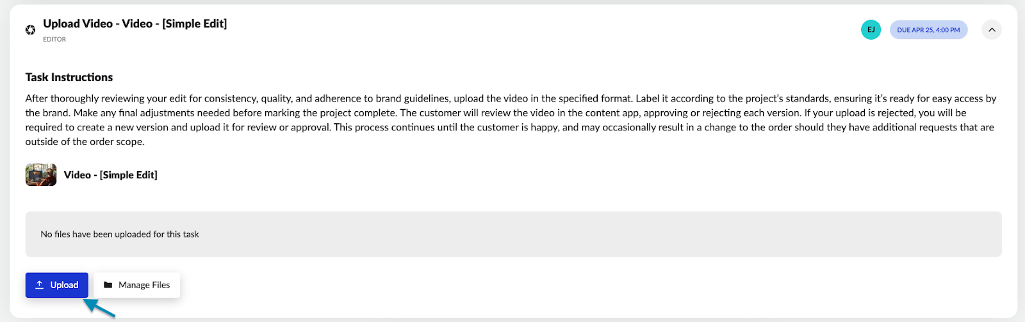Viewport: 1025px width, 322px height.
Task: Click the "No files have been uploaded" message
Action: click(x=120, y=234)
